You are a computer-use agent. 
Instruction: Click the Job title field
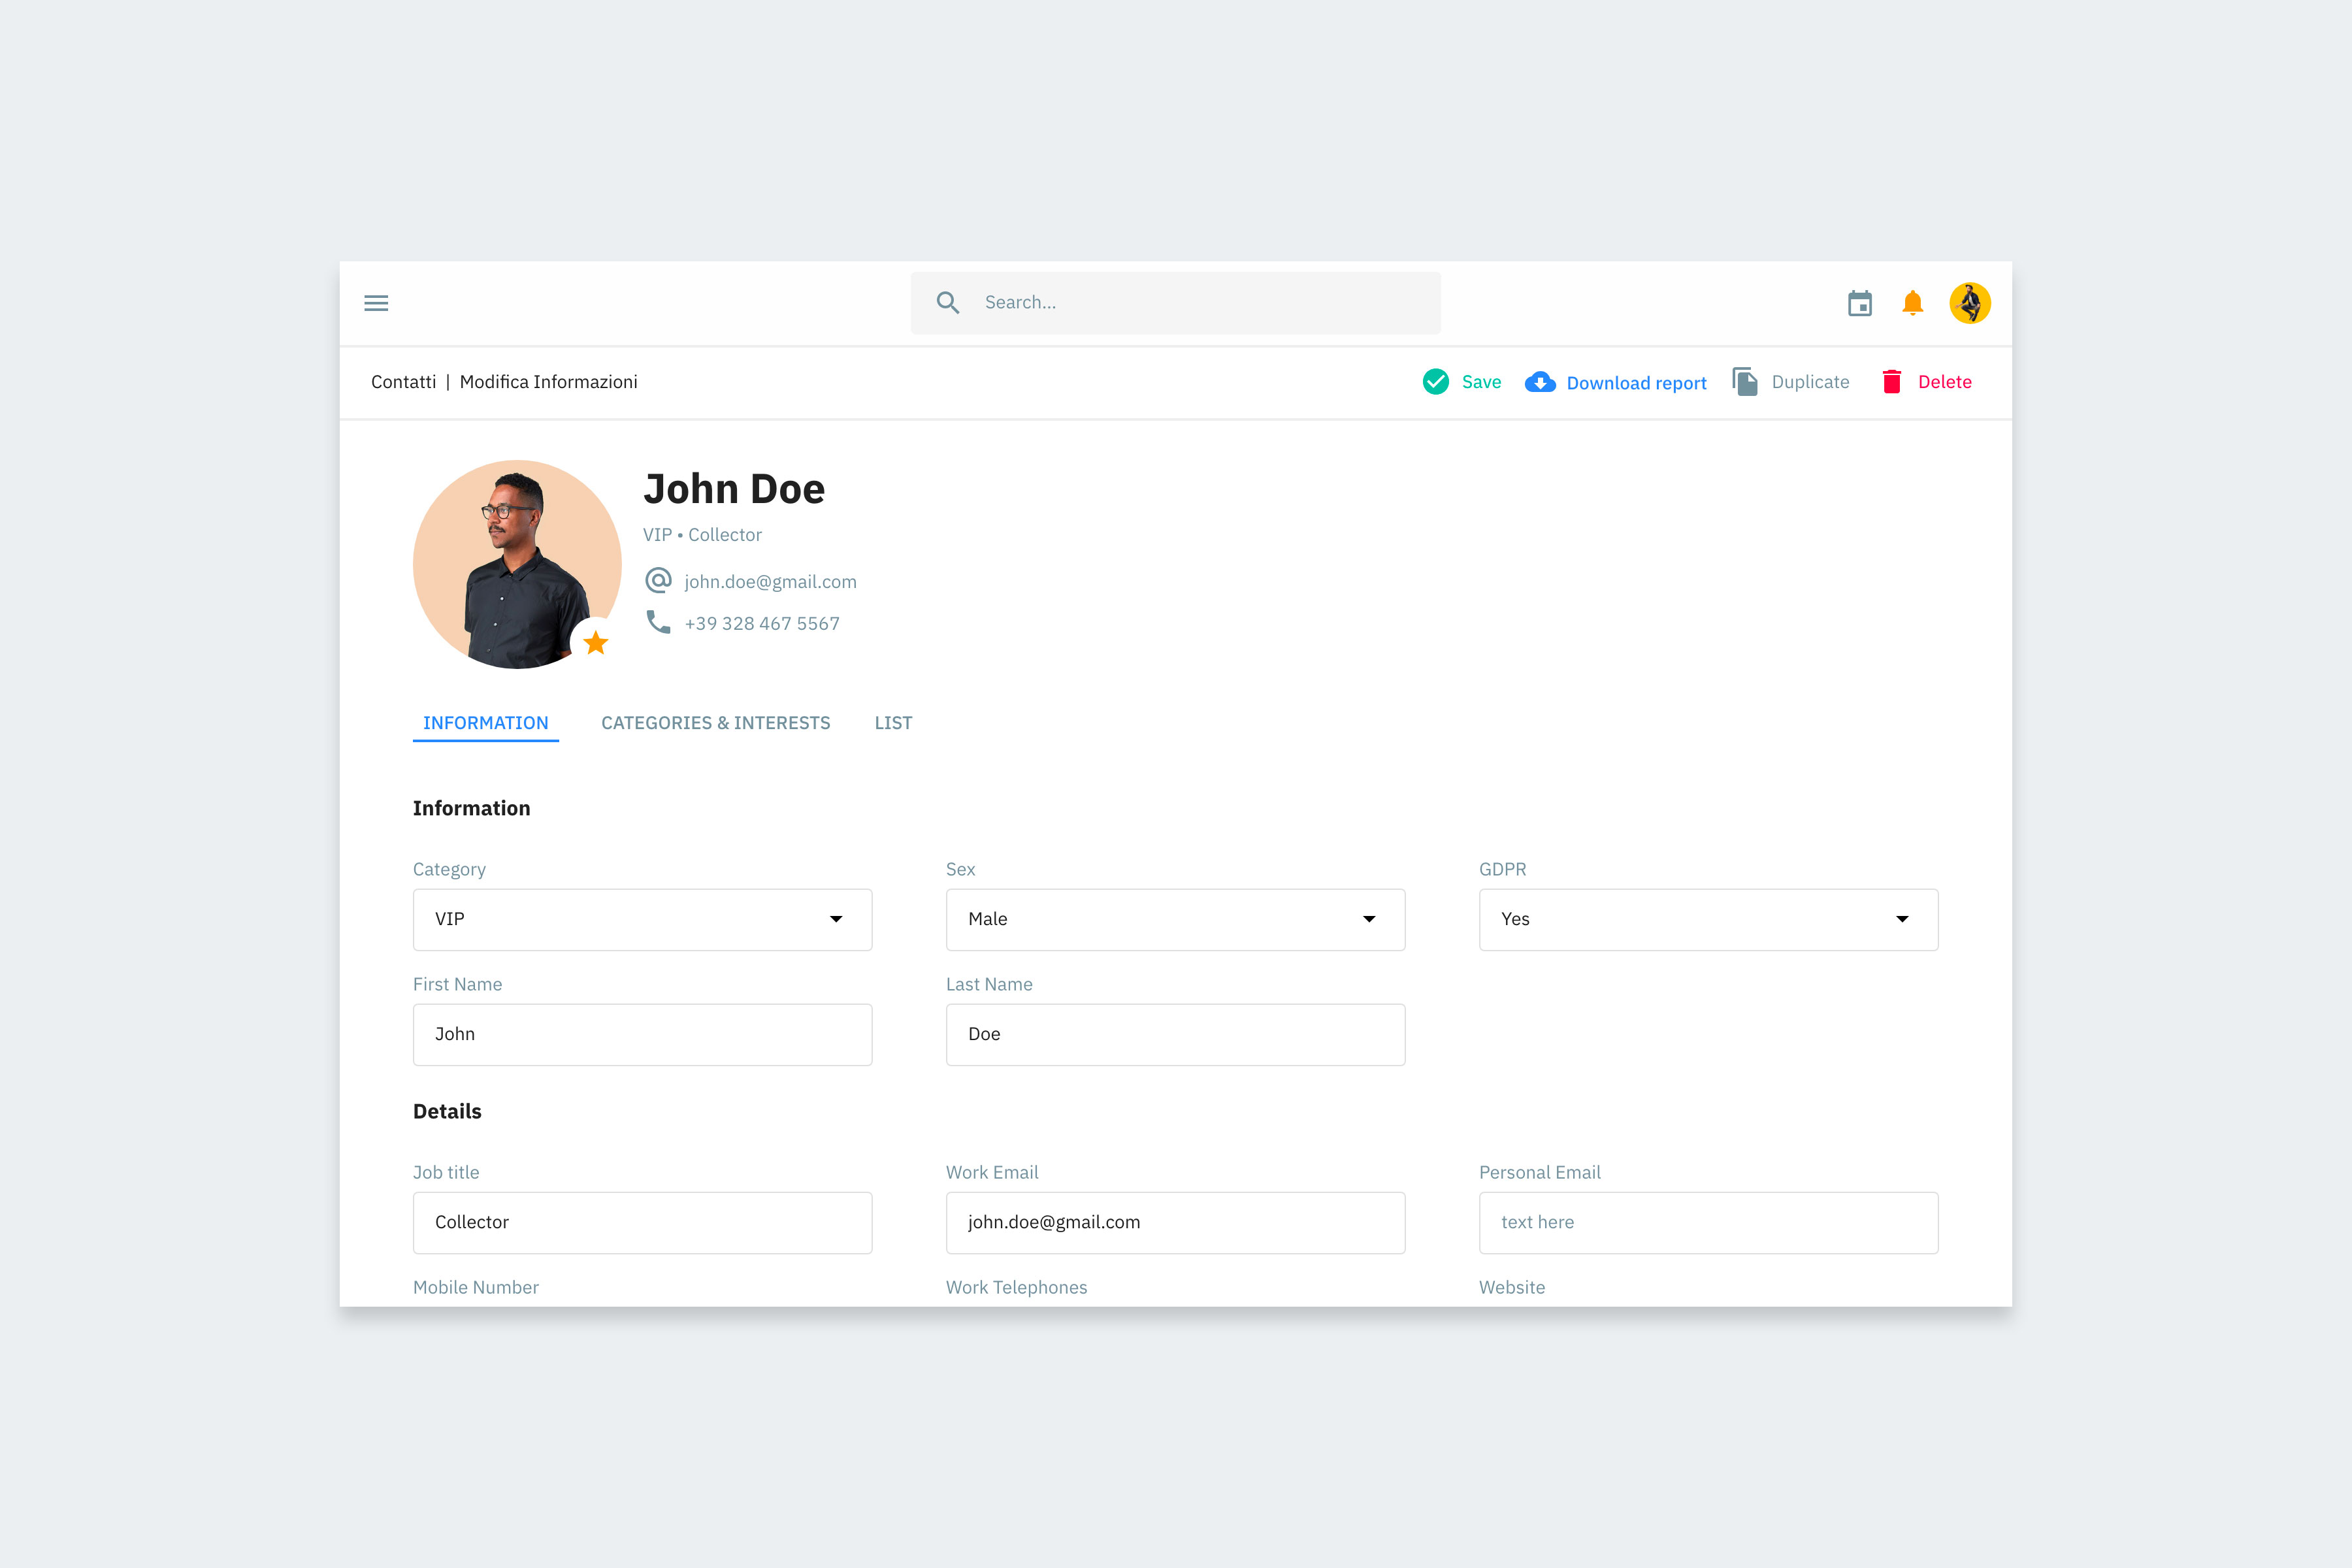[642, 1222]
